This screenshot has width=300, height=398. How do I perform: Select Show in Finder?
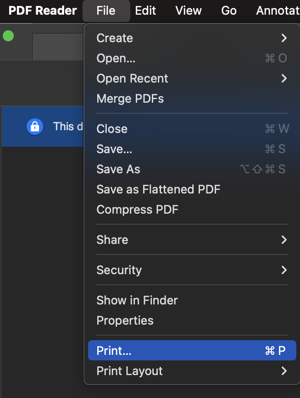point(192,300)
